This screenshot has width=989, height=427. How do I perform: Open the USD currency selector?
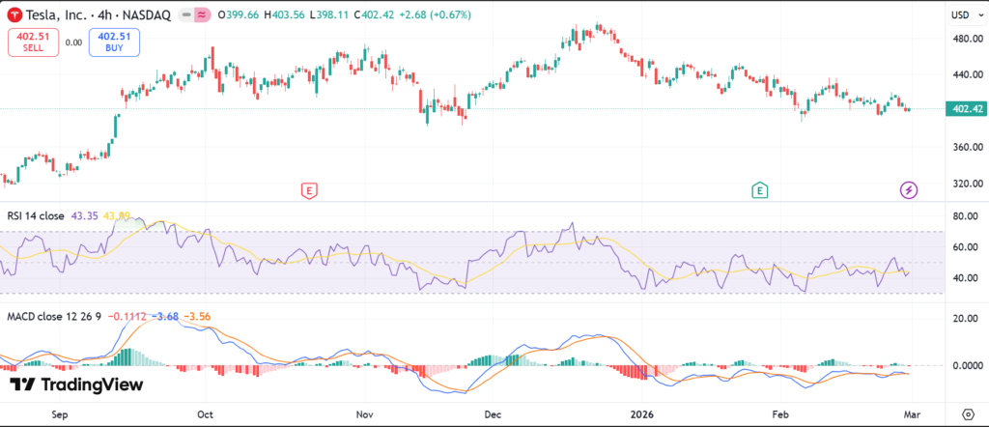click(x=965, y=14)
